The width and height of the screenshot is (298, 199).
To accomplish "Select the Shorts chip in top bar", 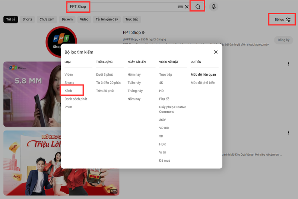I will click(x=27, y=19).
